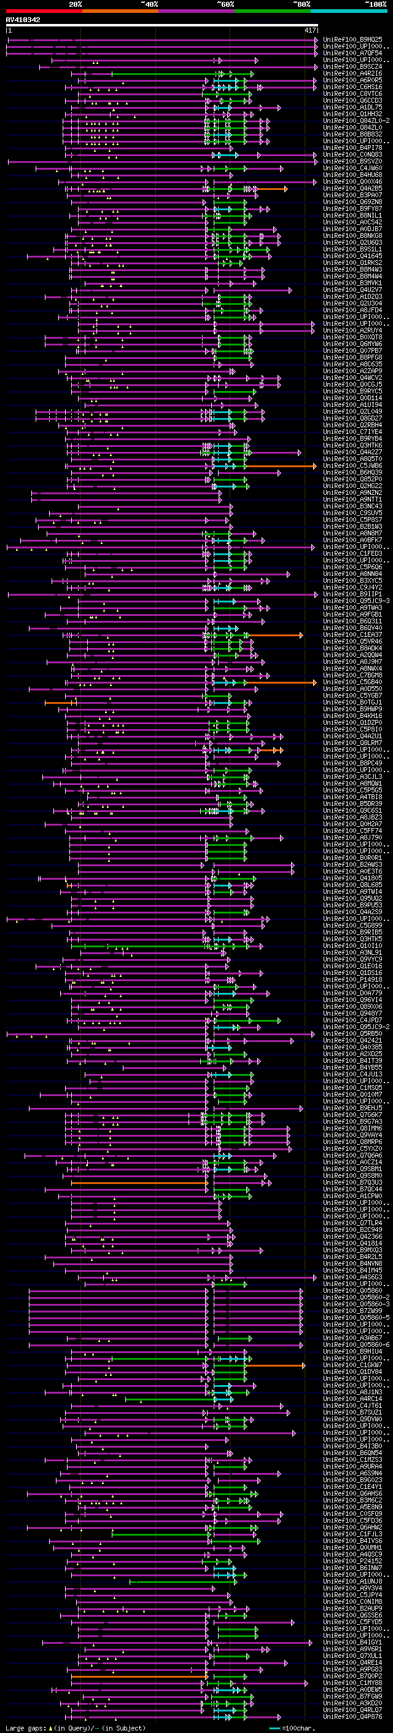The image size is (393, 1733).
Task: Select the UniRef100_B9FY87 label
Action: tap(352, 208)
